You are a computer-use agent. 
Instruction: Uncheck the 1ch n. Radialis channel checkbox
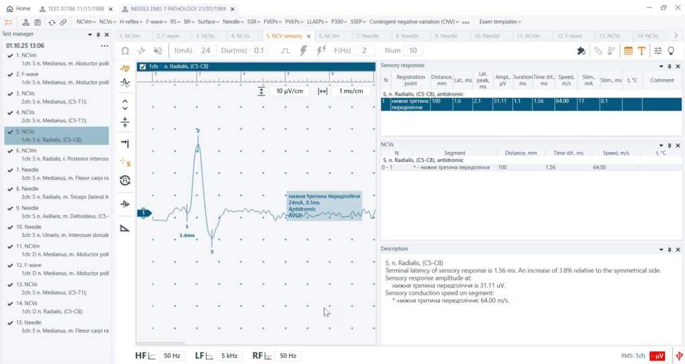(x=142, y=66)
